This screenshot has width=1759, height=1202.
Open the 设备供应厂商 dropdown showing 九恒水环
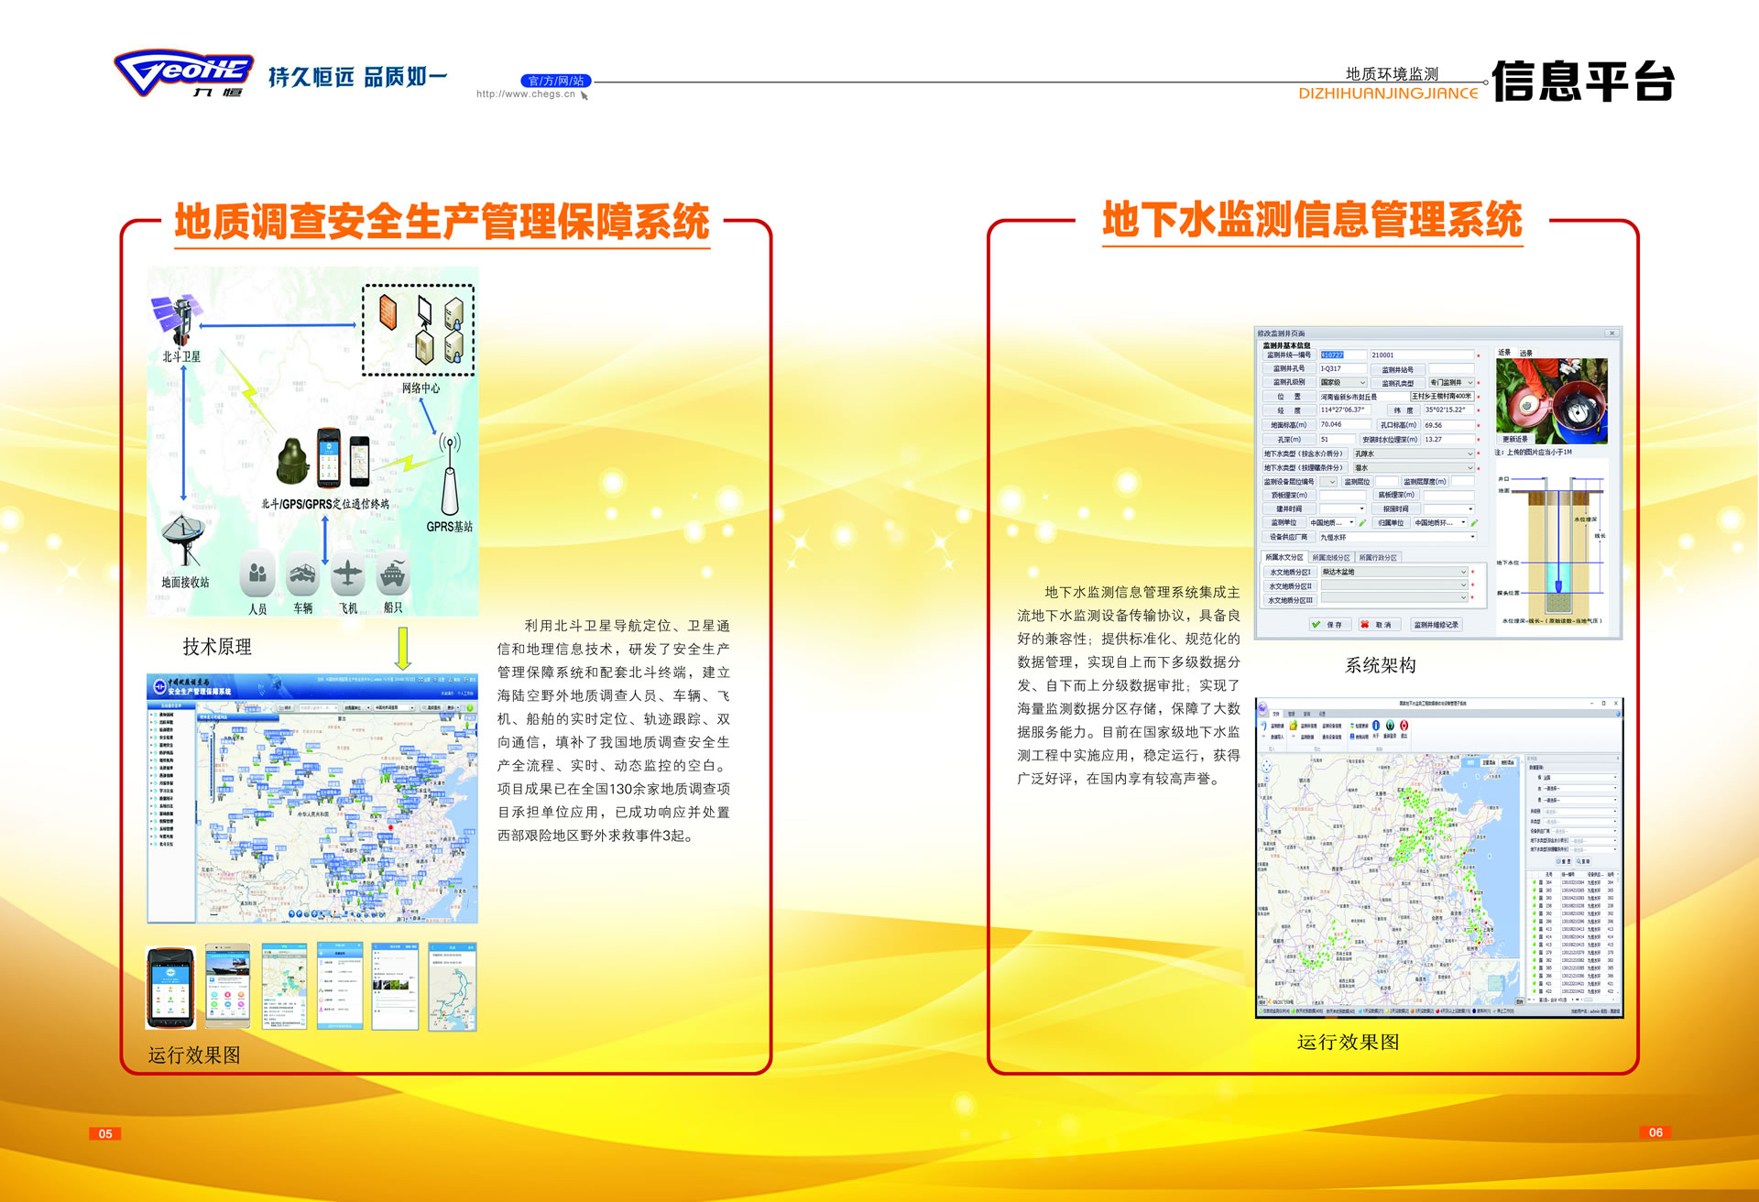[1398, 537]
